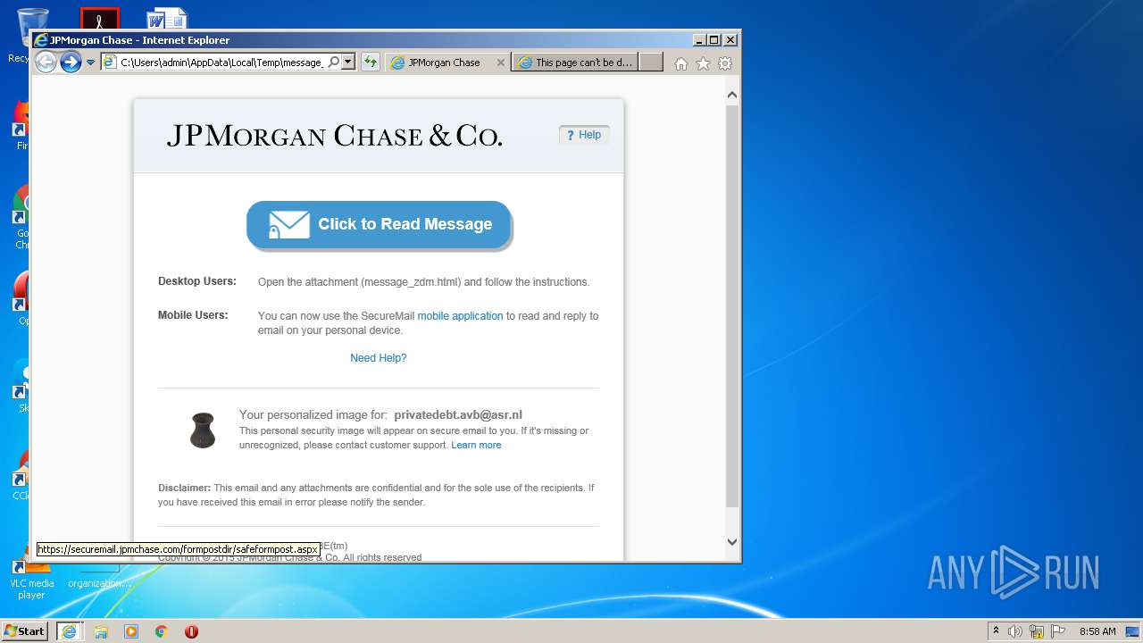Image resolution: width=1143 pixels, height=643 pixels.
Task: Click the search magnifier in the address bar
Action: pos(333,62)
